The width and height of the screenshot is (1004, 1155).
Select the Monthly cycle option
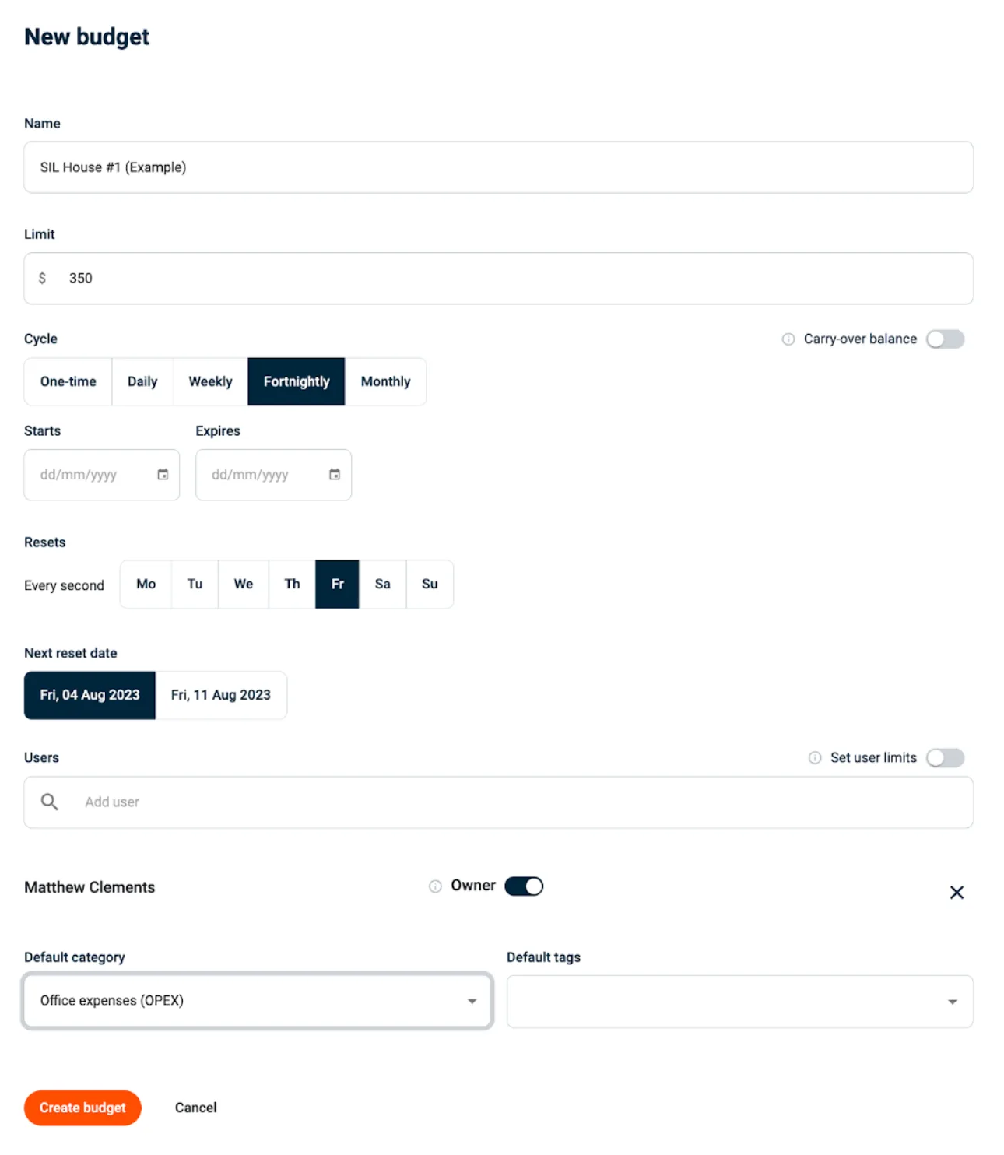[x=385, y=381]
